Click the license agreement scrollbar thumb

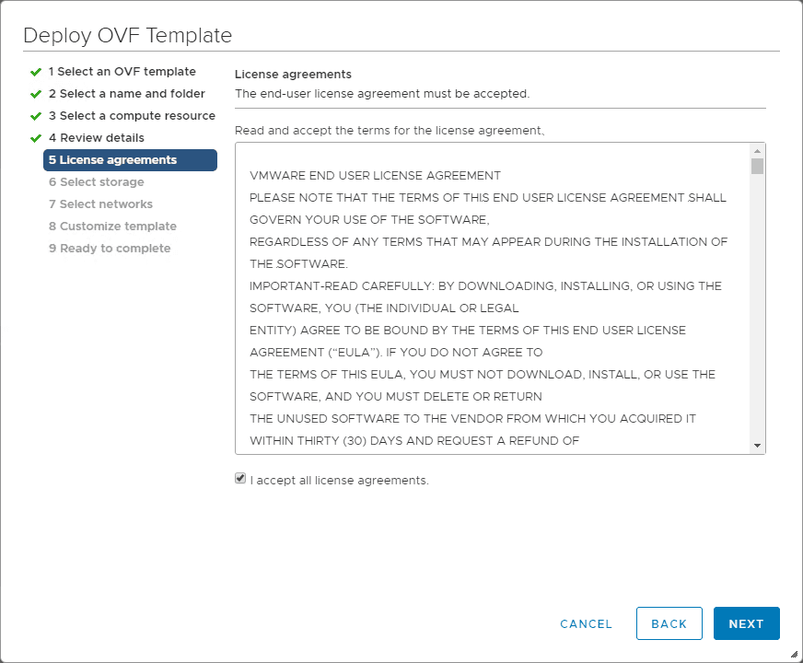click(x=757, y=167)
